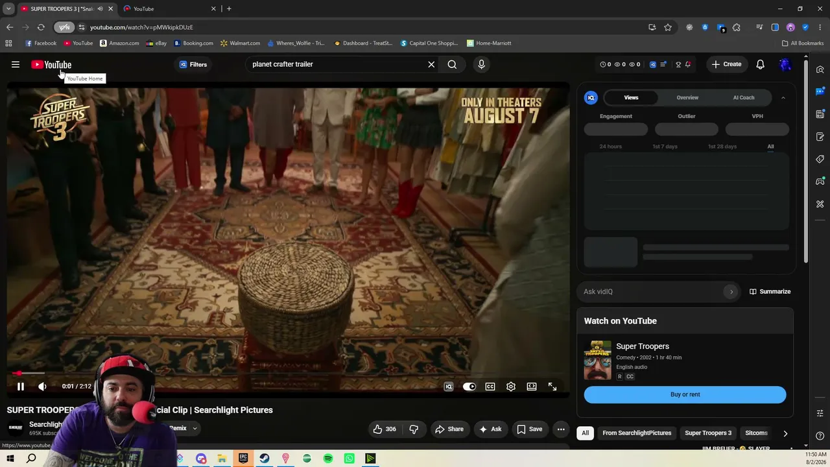Share the video
830x467 pixels.
[x=449, y=429]
